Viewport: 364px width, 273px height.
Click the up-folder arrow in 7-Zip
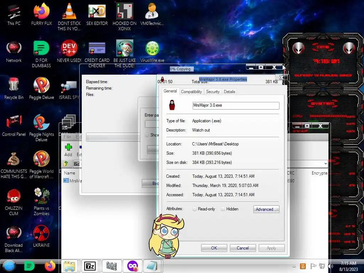[66, 164]
